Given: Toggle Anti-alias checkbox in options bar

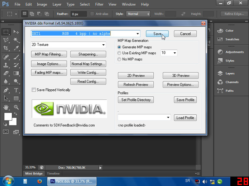Looking at the screenshot, I should 92,14.
